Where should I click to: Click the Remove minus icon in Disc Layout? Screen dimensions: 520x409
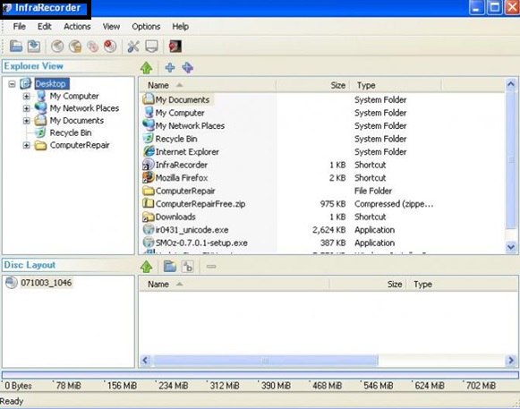pyautogui.click(x=211, y=267)
